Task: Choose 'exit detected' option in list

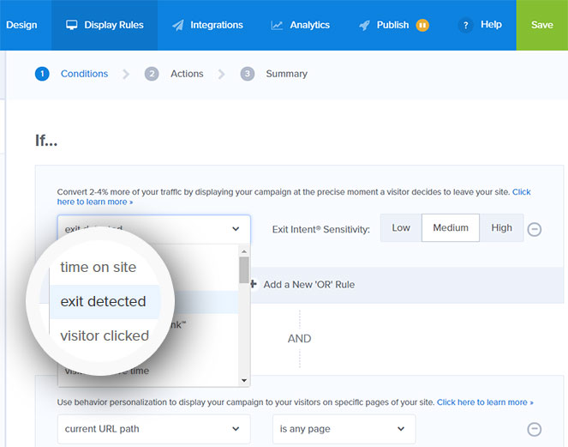Action: coord(104,301)
